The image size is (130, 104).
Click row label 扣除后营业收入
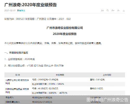point(13,102)
